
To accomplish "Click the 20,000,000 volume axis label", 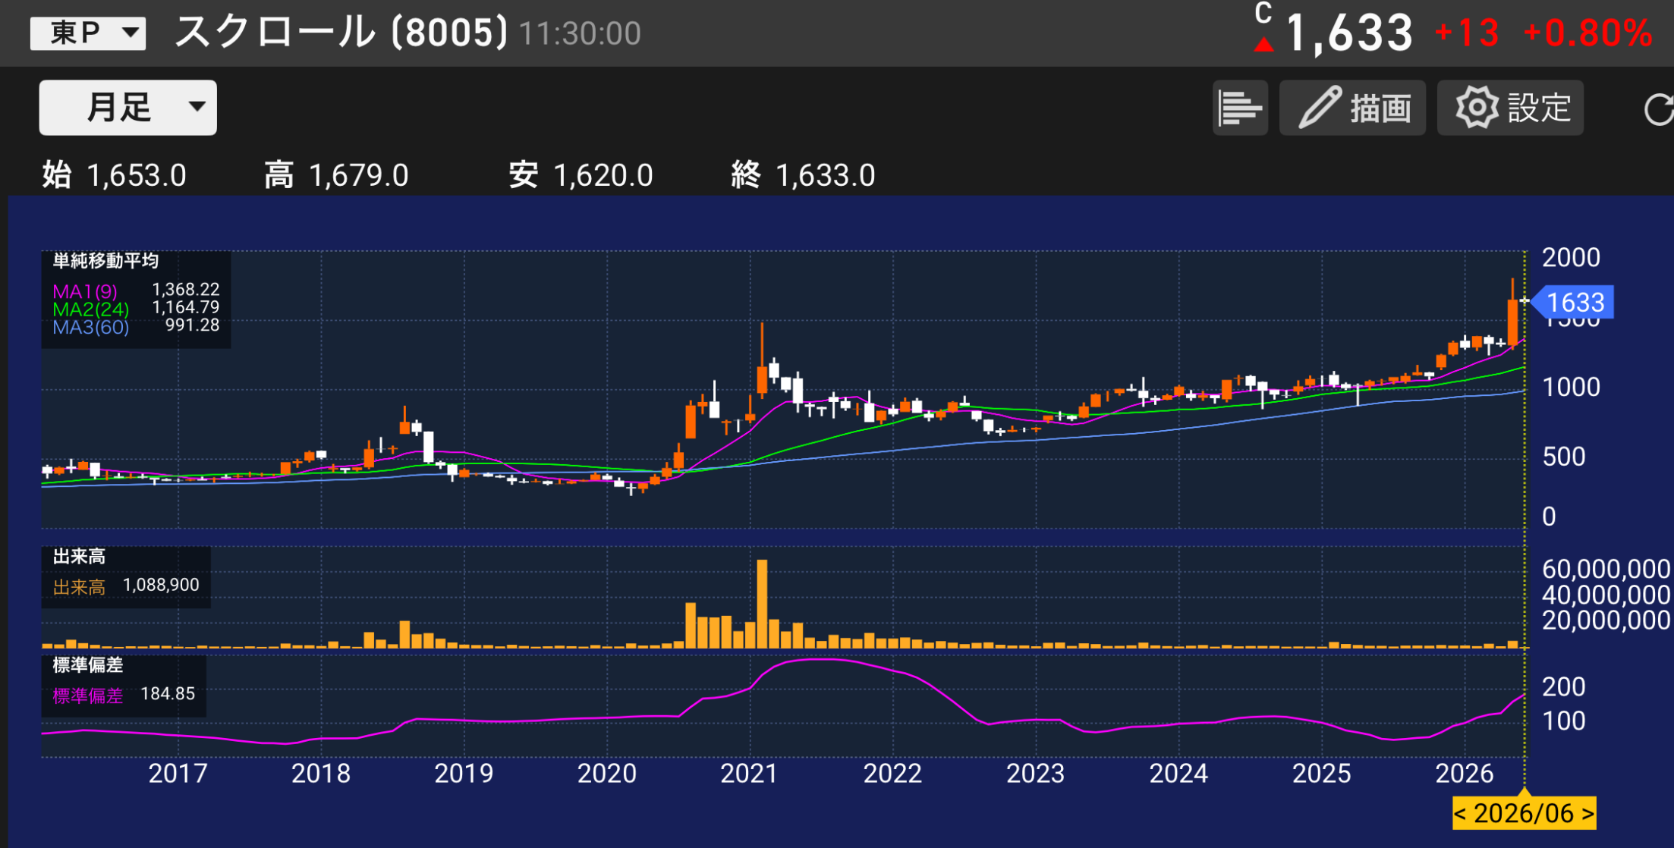I will pos(1606,620).
